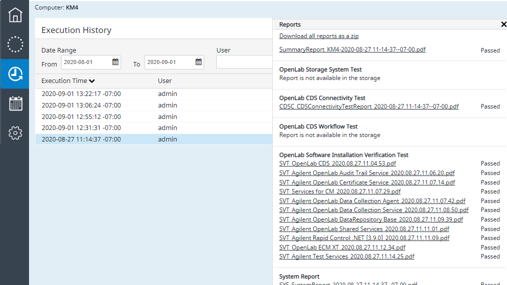This screenshot has width=507, height=285.
Task: Select the Execution History clock icon
Action: pos(15,74)
